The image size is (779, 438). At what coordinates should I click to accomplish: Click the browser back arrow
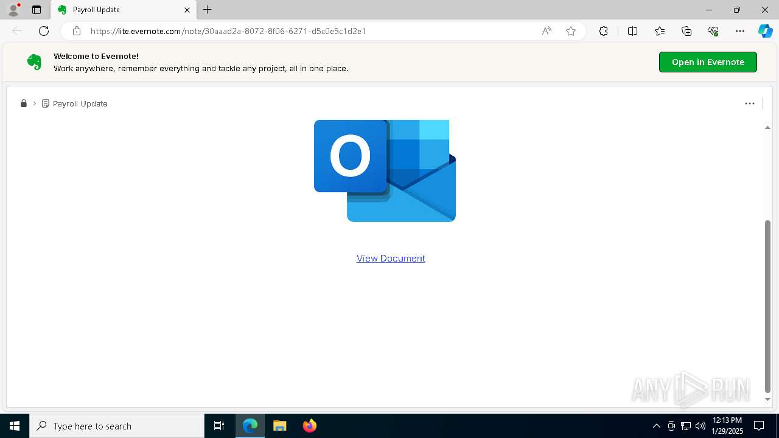17,31
